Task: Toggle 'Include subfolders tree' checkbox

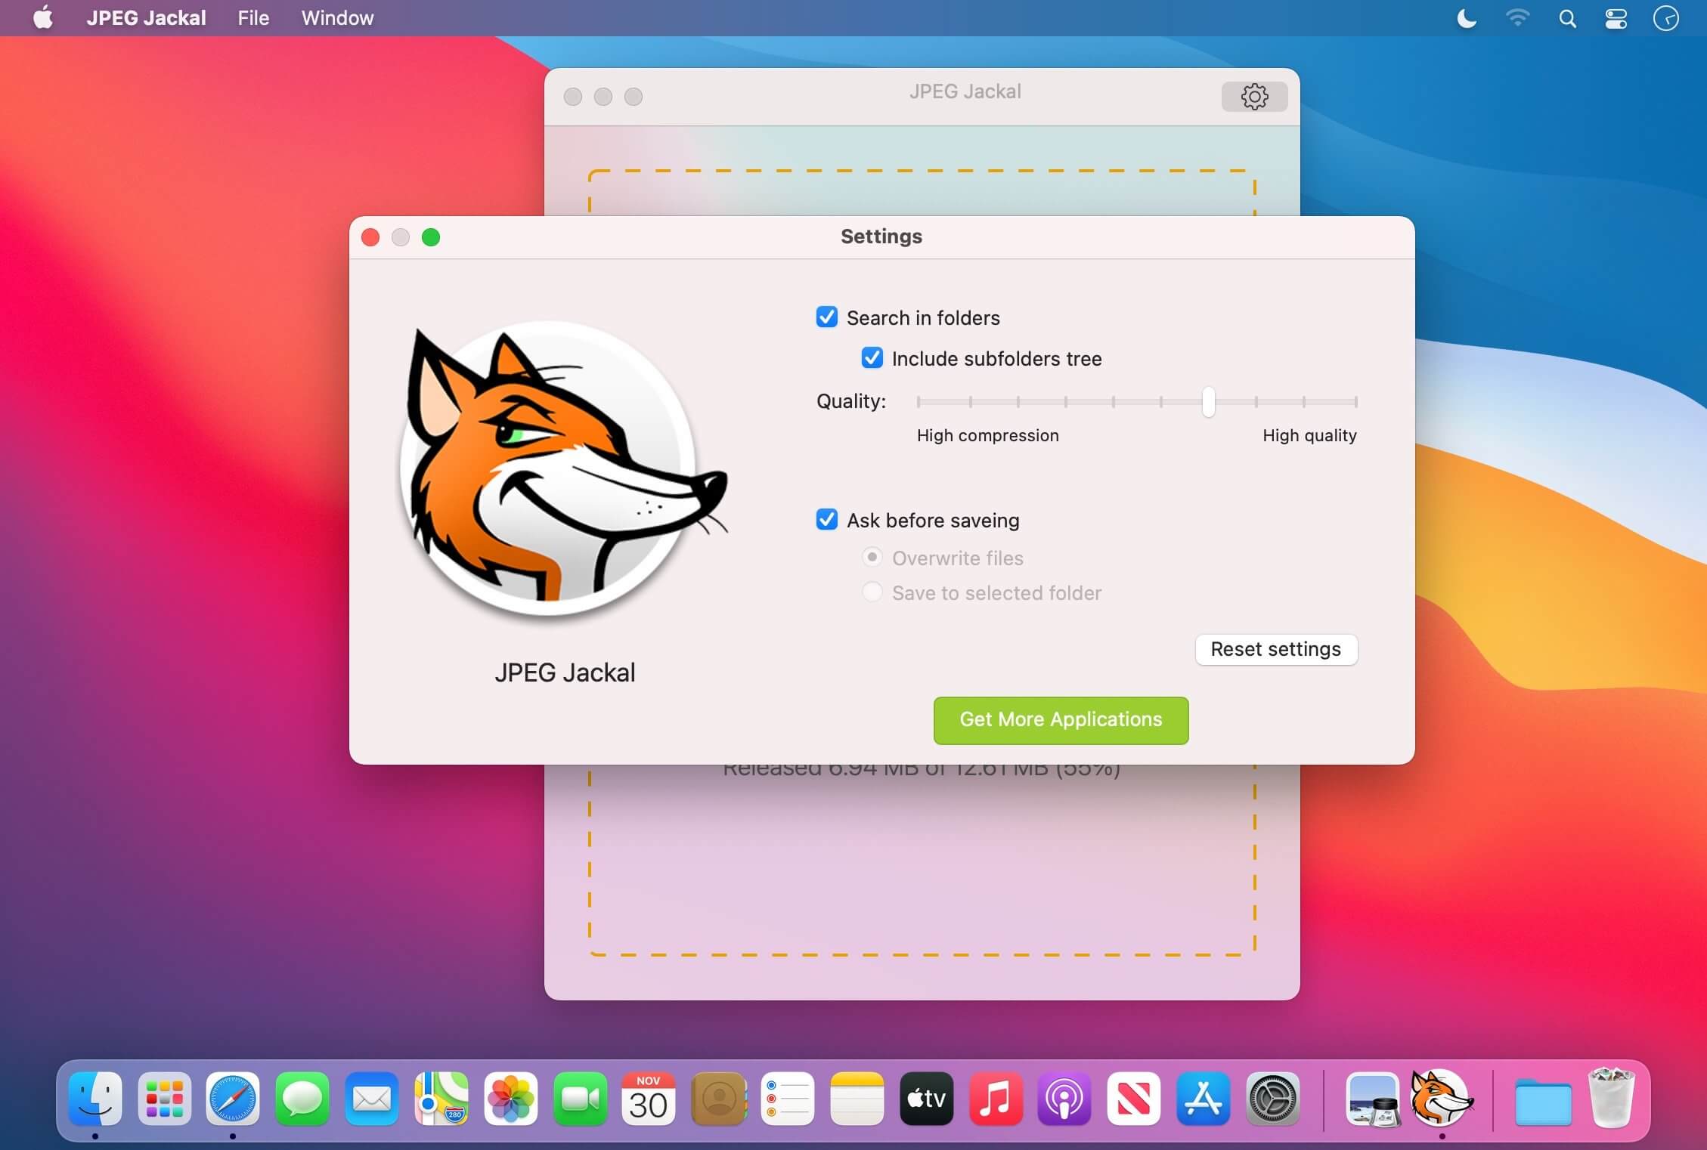Action: click(872, 357)
